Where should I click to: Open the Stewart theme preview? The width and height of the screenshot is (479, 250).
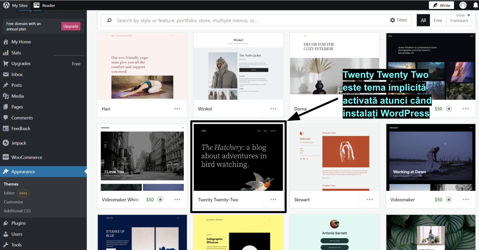point(334,157)
